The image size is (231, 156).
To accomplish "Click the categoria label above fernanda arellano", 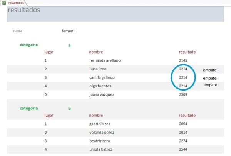I will (x=29, y=45).
